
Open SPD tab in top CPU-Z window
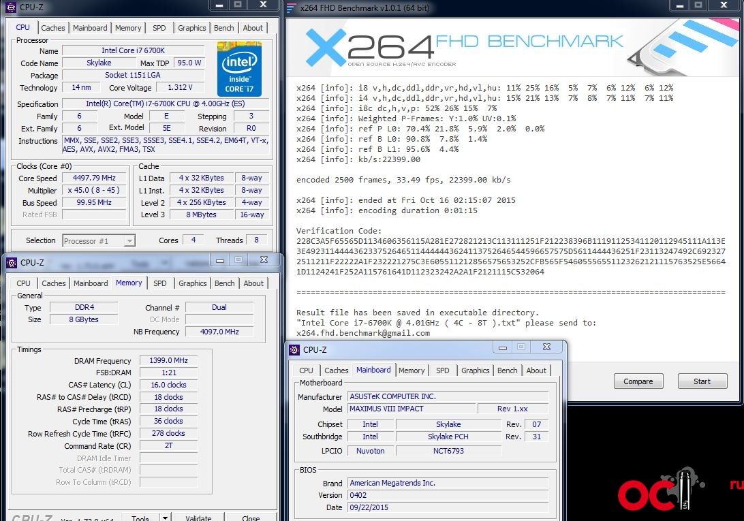click(159, 28)
